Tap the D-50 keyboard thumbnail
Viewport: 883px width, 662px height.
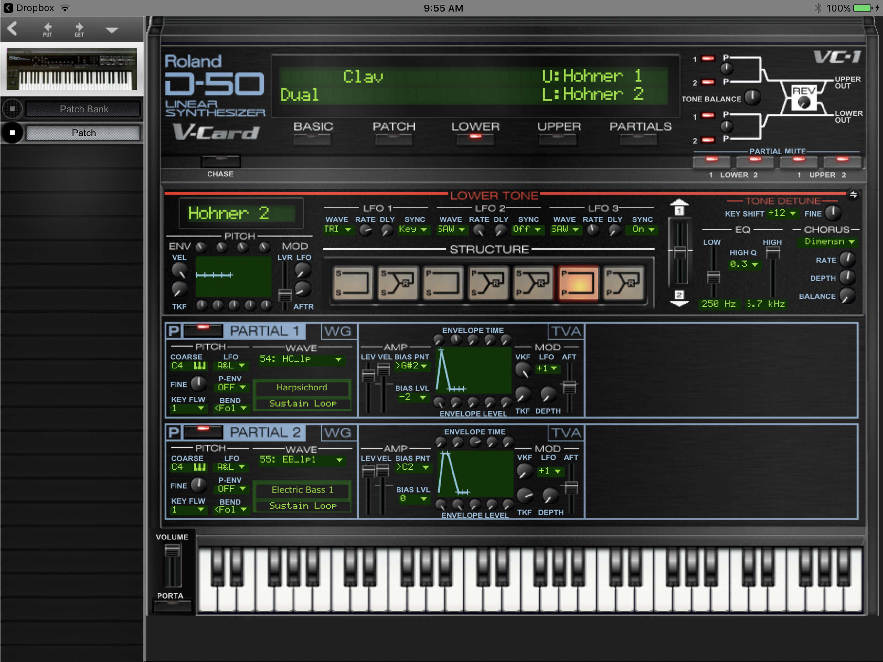pyautogui.click(x=72, y=69)
